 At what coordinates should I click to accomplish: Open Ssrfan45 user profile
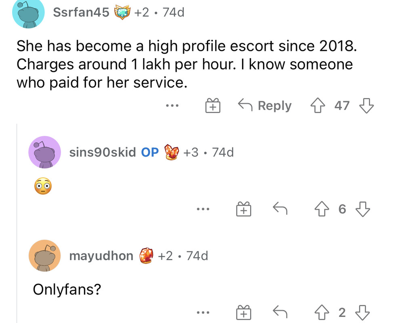coord(81,13)
